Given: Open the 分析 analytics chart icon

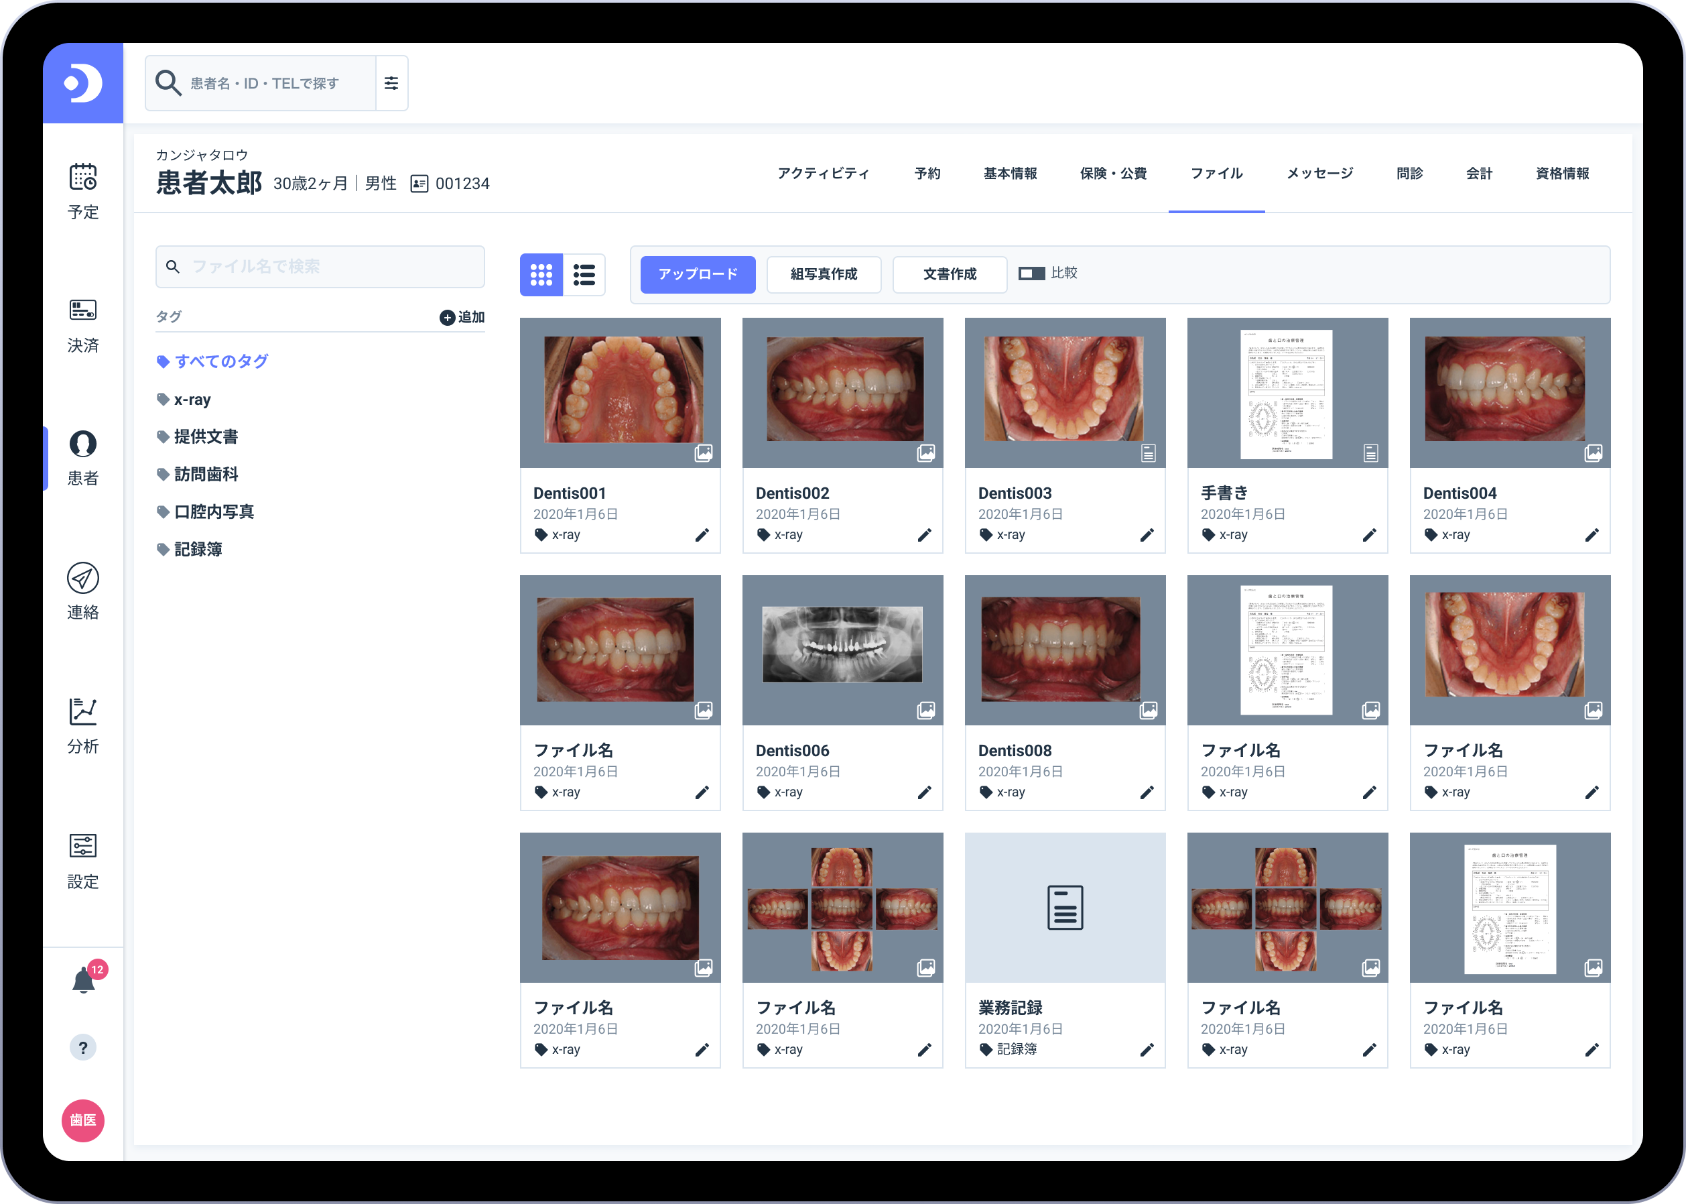Looking at the screenshot, I should click(83, 712).
